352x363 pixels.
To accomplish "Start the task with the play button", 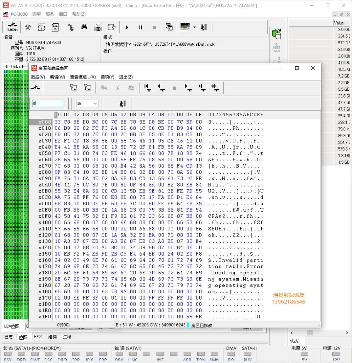I will [x=127, y=27].
